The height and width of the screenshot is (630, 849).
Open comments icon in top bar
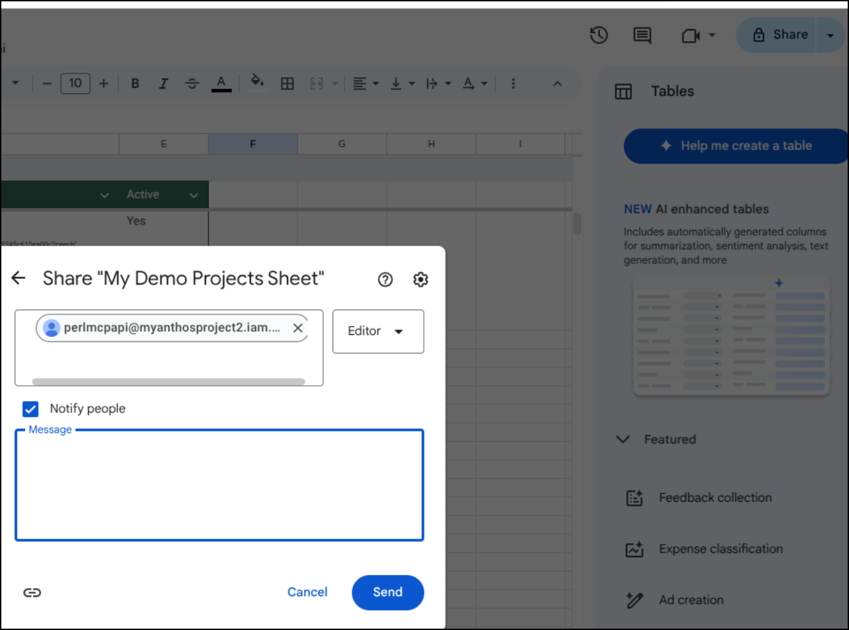click(642, 35)
